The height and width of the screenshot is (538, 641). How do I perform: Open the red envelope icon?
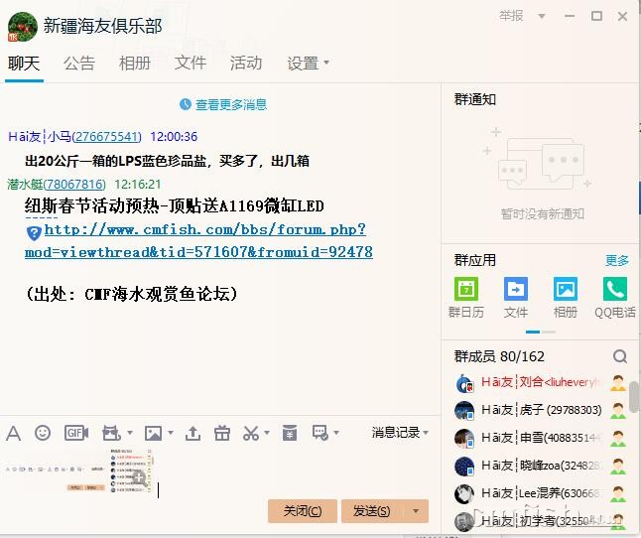[x=289, y=433]
